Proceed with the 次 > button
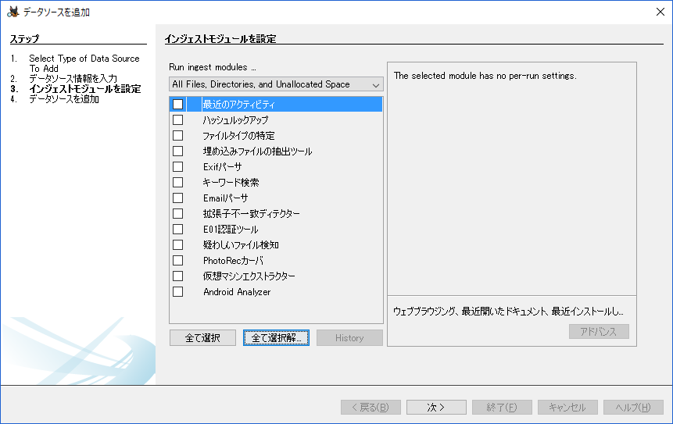This screenshot has width=673, height=424. (x=436, y=408)
